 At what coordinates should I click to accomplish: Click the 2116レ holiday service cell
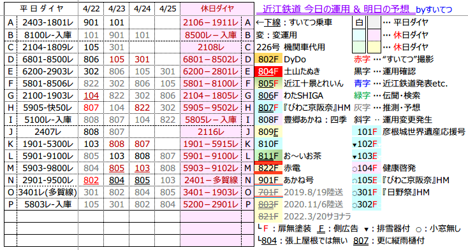point(210,132)
